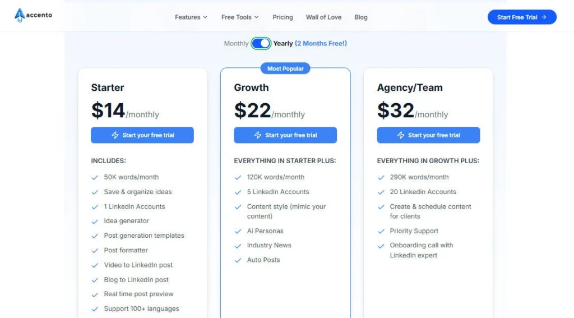
Task: Go to the Pricing page
Action: [283, 17]
